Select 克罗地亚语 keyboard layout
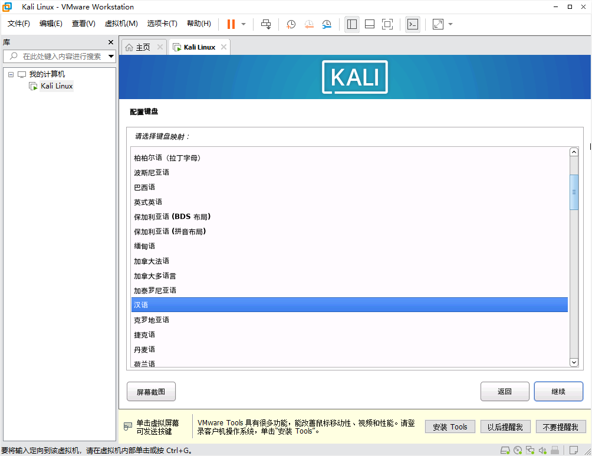 click(350, 320)
